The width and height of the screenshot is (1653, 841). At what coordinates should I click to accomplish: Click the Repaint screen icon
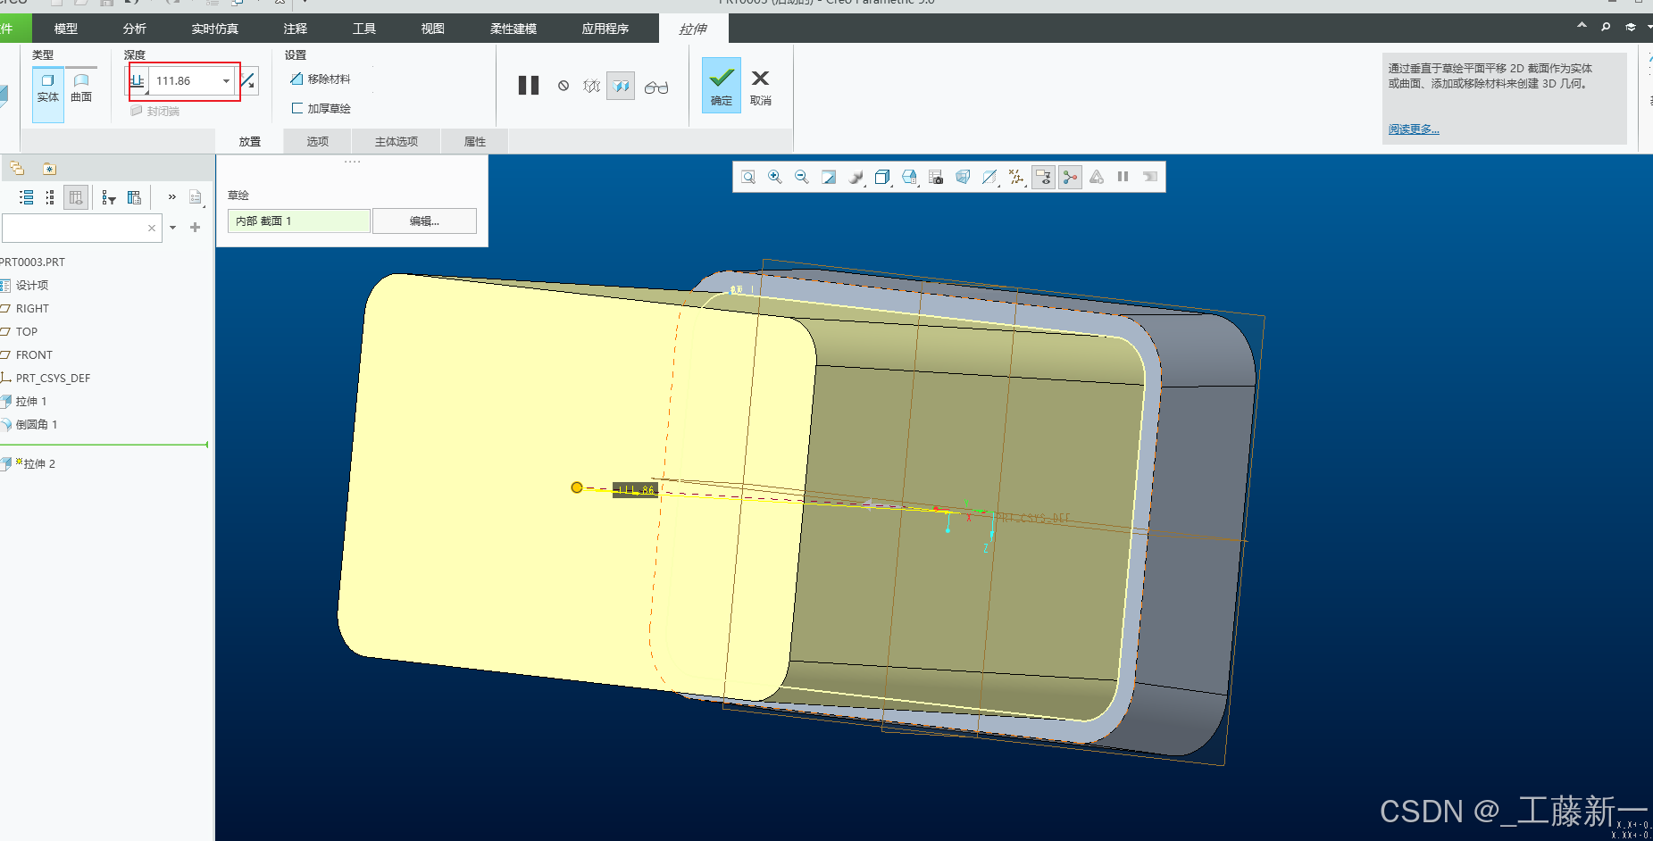(829, 177)
